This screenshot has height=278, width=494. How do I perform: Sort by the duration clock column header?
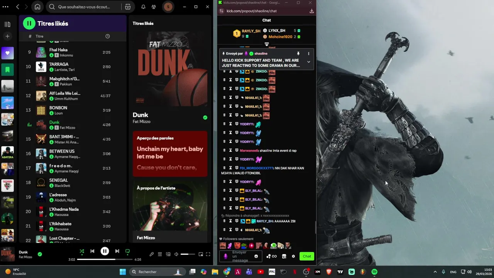pos(108,36)
